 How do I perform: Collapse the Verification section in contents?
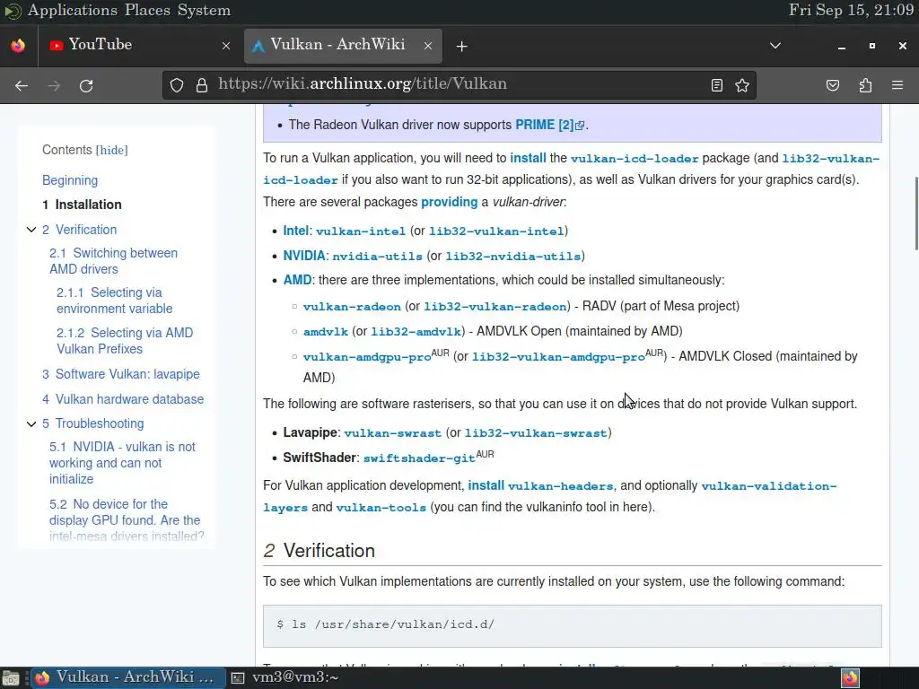pos(31,230)
